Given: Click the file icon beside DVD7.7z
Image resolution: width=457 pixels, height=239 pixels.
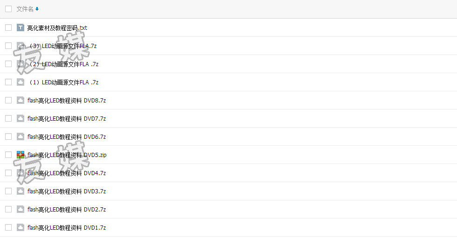Looking at the screenshot, I should 20,118.
